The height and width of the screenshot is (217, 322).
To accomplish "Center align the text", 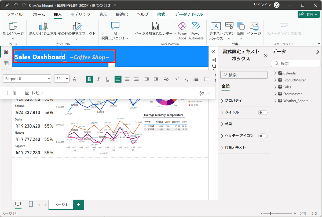I will click(x=127, y=79).
